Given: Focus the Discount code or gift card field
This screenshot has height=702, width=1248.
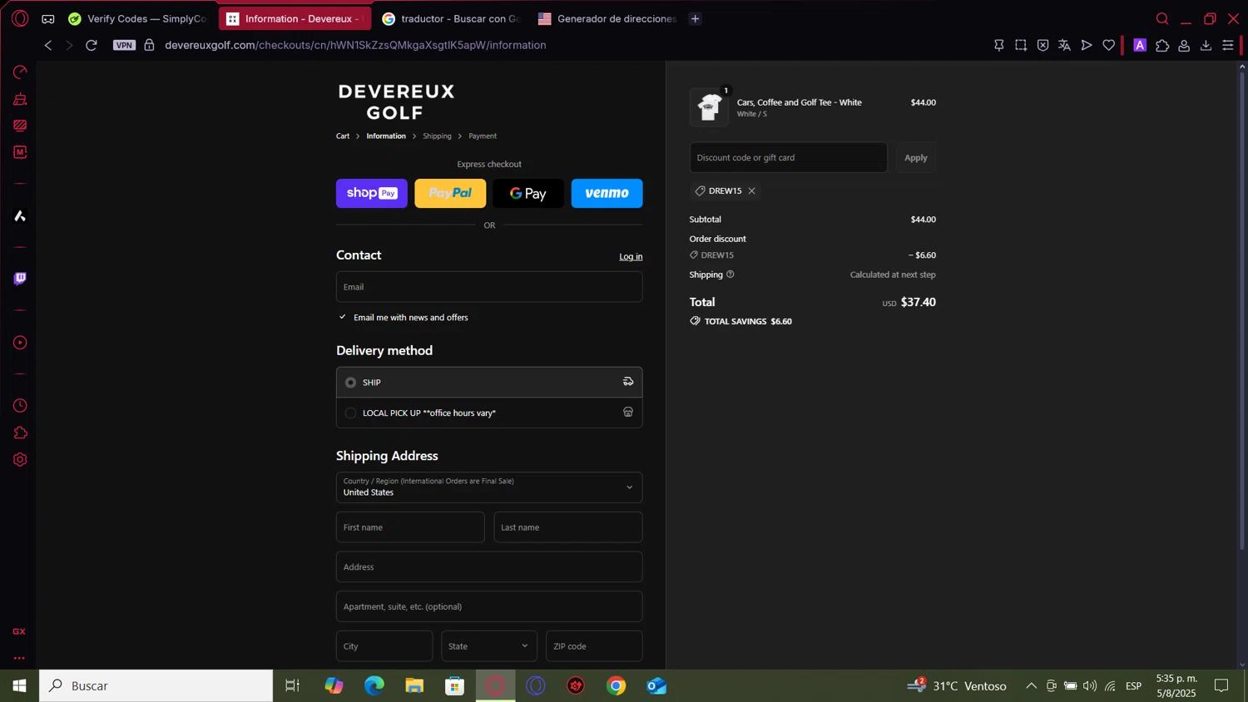Looking at the screenshot, I should pyautogui.click(x=789, y=157).
